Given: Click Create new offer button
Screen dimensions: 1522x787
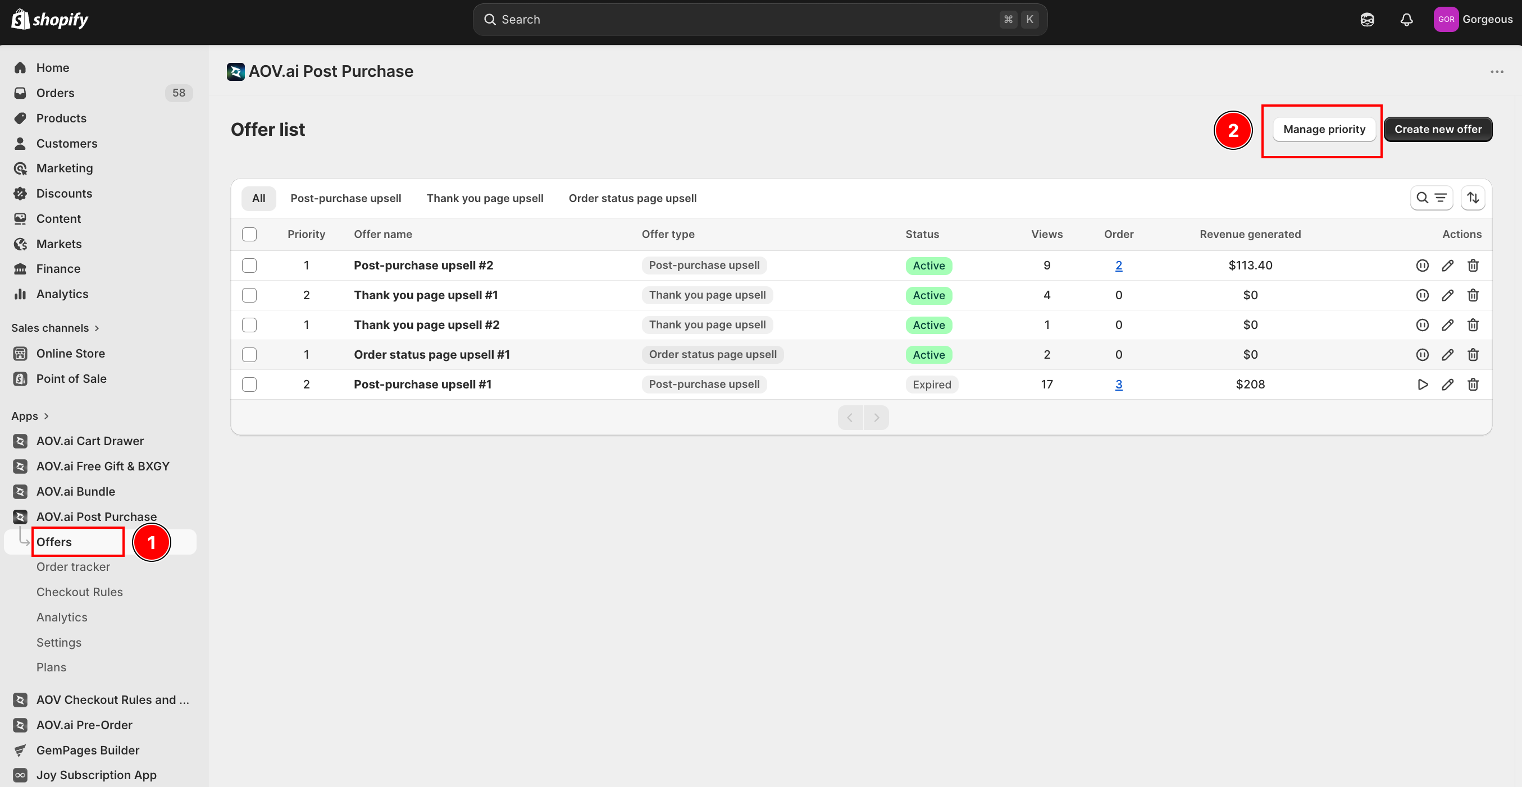Looking at the screenshot, I should point(1438,129).
